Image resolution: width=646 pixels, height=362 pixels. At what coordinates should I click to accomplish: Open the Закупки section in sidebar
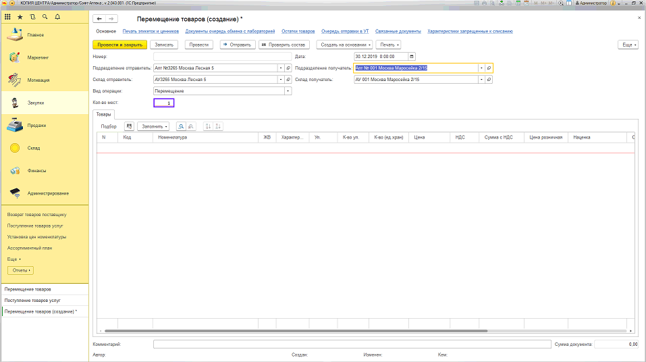click(x=35, y=103)
